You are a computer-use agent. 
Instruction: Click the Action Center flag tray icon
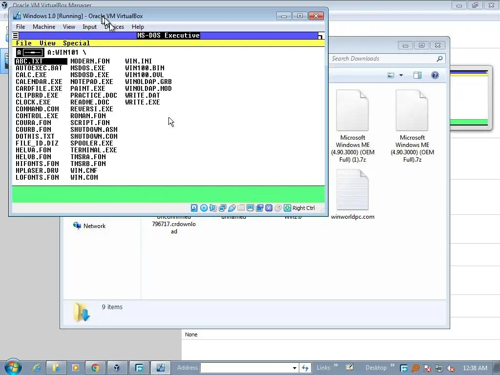pos(427,368)
